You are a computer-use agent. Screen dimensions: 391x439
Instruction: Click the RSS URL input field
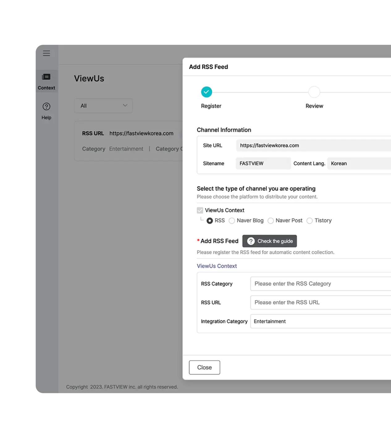[321, 303]
